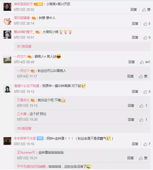Viewport: 153px width, 170px height.
Task: Open 泽日甜猪猪's profile via username
Action: (22, 18)
